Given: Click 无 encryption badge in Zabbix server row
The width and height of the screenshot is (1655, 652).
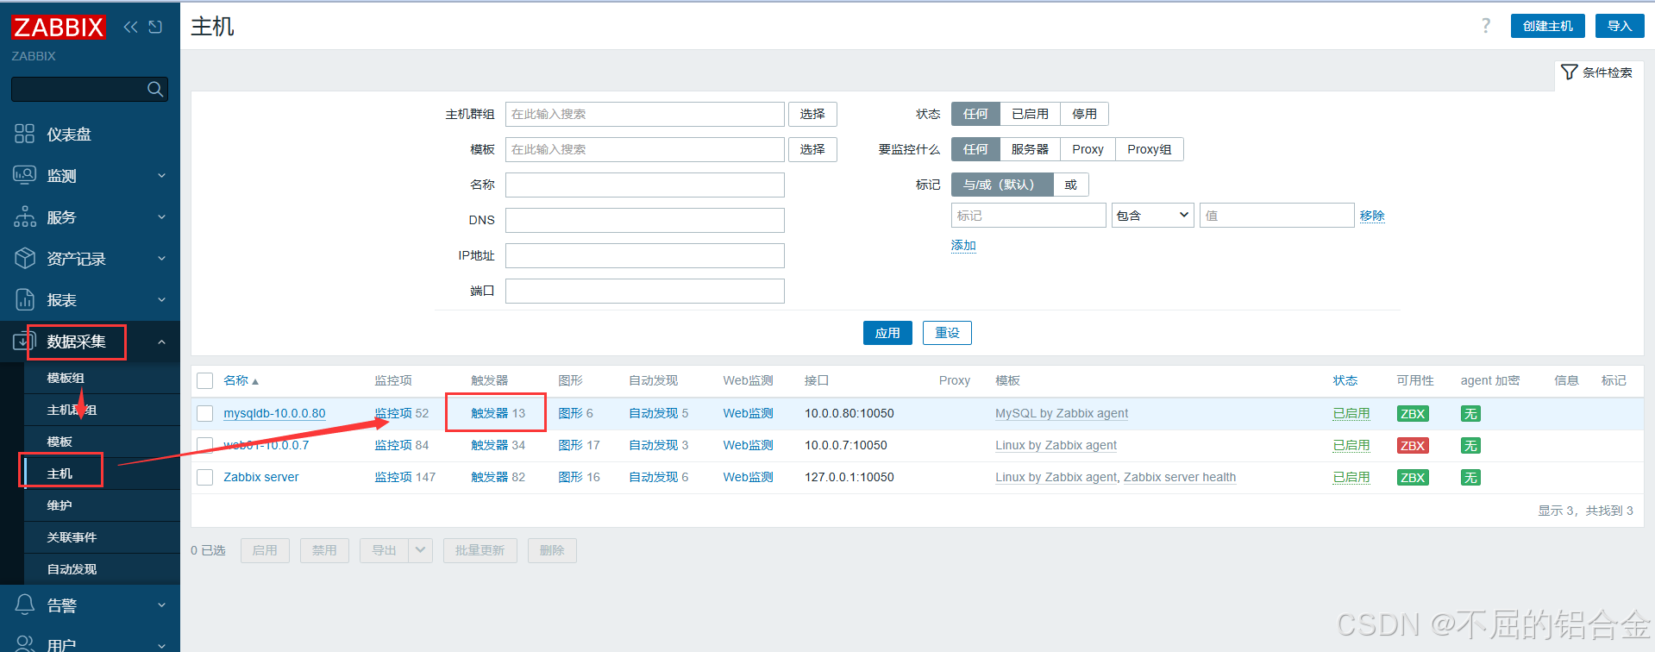Looking at the screenshot, I should [1470, 478].
